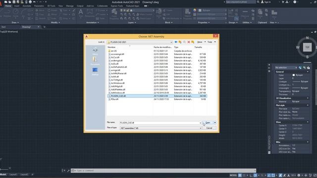Image resolution: width=317 pixels, height=178 pixels.
Task: Switch to the Annotate ribbon tab
Action: [x=27, y=6]
